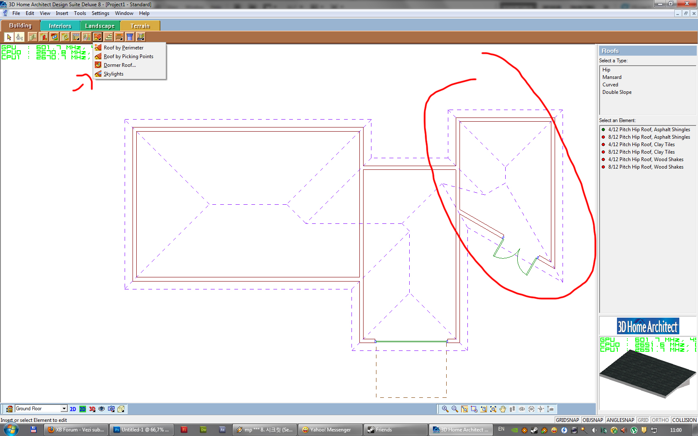
Task: Switch to the Landscape tab
Action: pyautogui.click(x=100, y=26)
